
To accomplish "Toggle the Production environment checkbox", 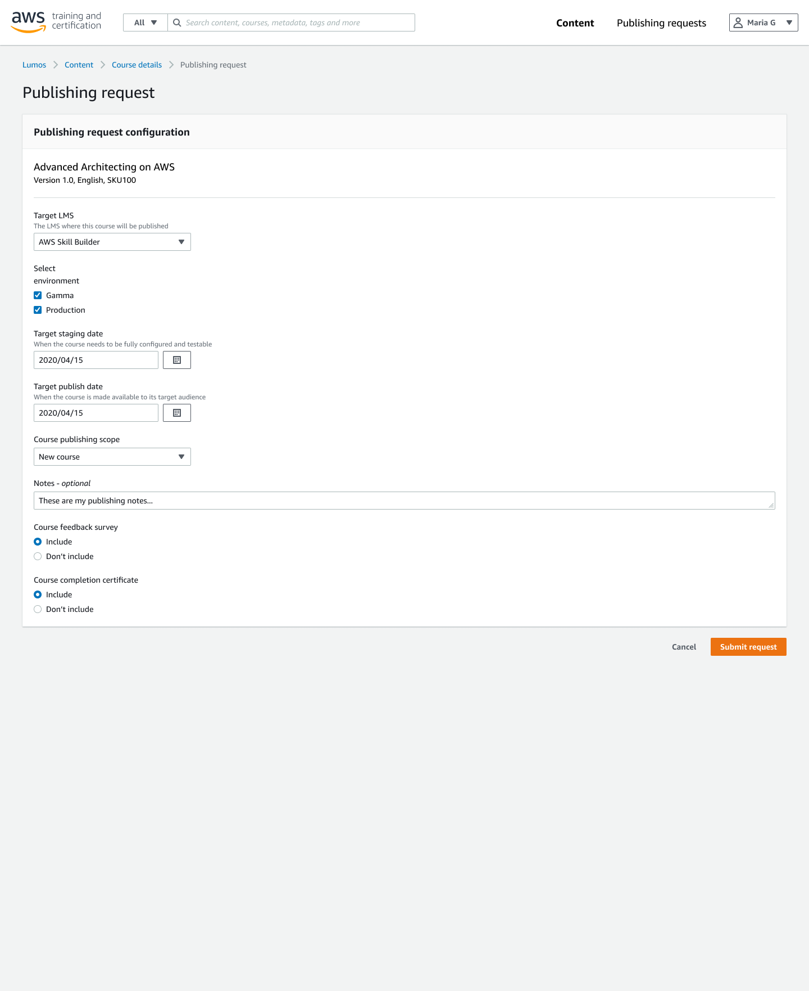I will [x=38, y=310].
